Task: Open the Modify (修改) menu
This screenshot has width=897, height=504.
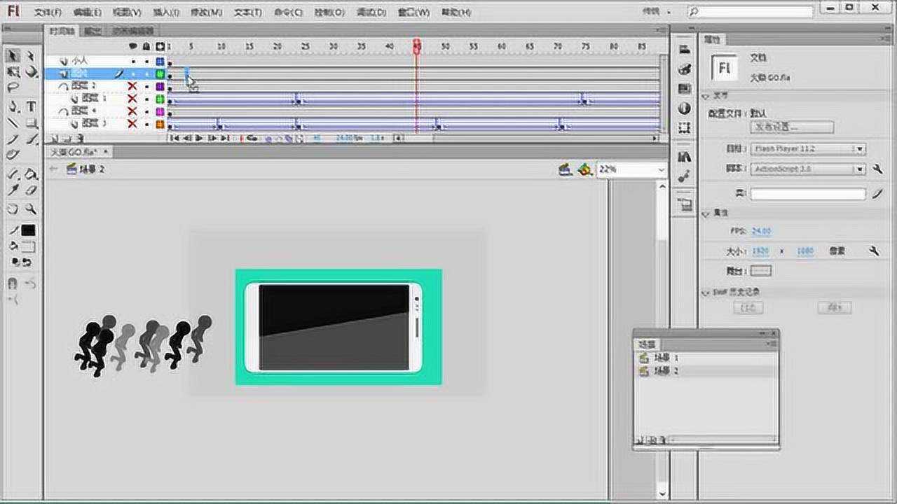Action: tap(207, 12)
